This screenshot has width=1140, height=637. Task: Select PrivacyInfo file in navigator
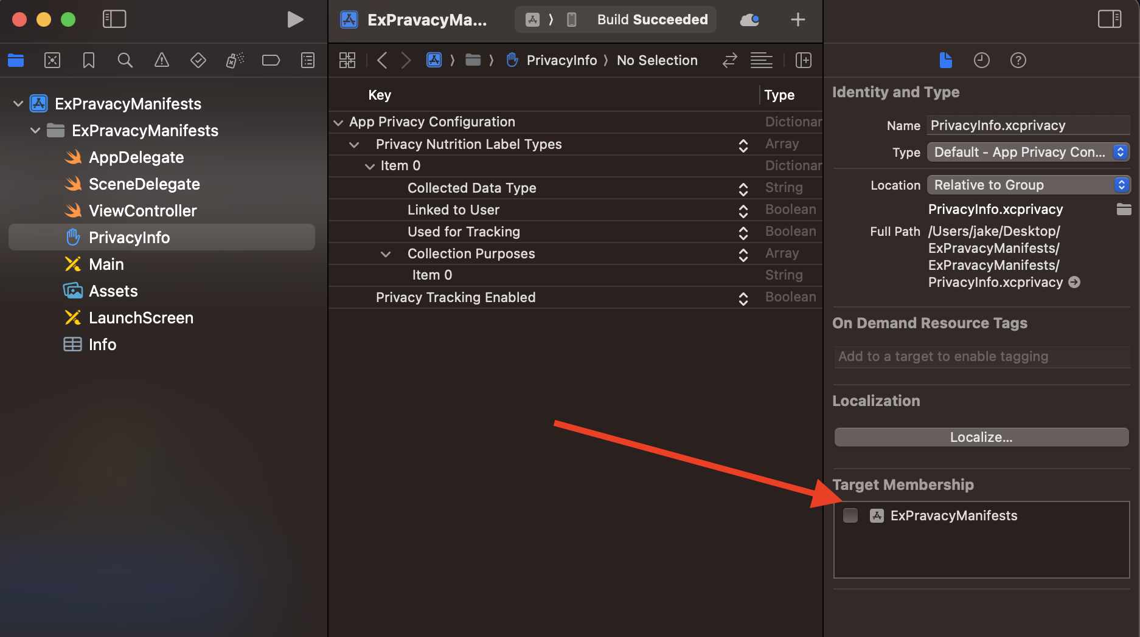point(162,238)
